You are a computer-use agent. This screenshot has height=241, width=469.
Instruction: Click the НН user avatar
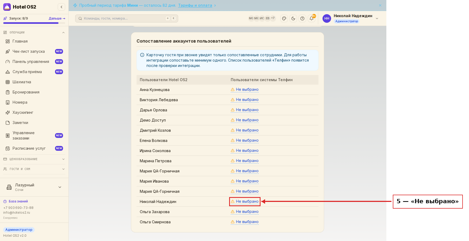pyautogui.click(x=327, y=18)
